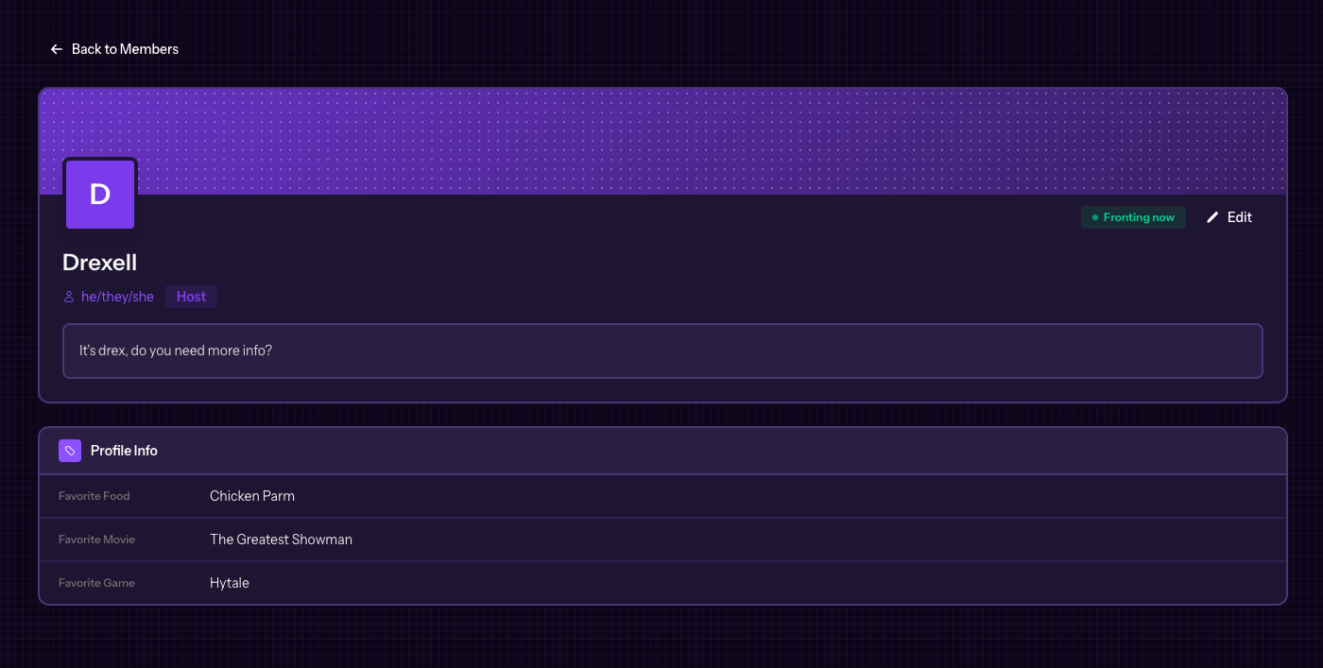Viewport: 1323px width, 668px height.
Task: Click the green status dot
Action: pos(1095,217)
